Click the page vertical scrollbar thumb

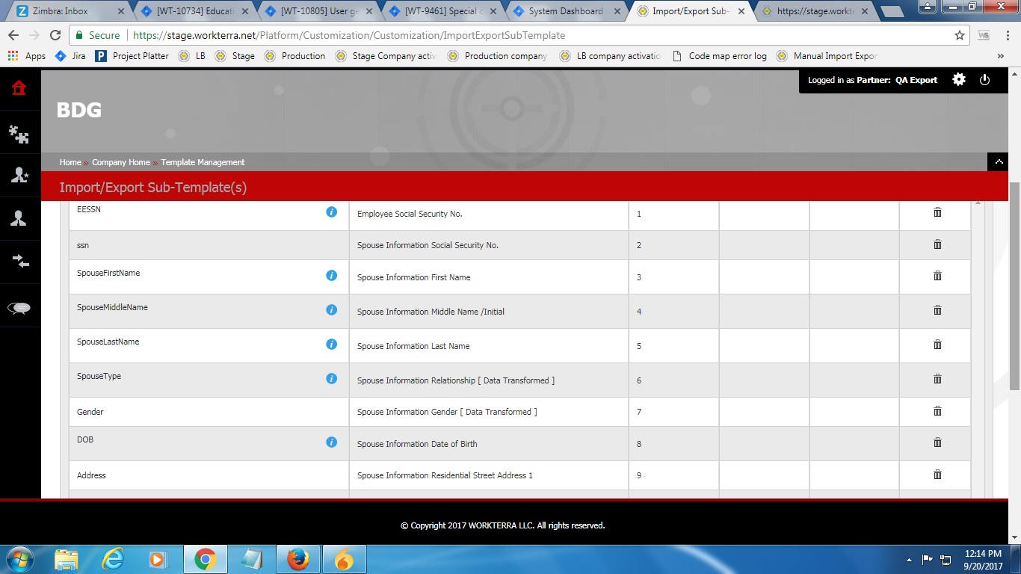[1014, 284]
